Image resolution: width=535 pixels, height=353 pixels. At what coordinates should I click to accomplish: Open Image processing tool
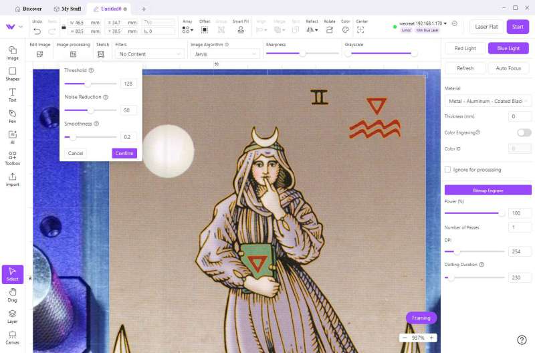[74, 54]
